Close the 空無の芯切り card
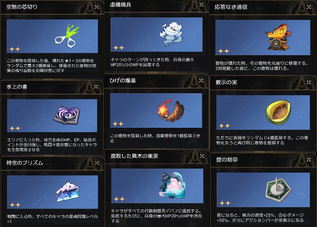This screenshot has height=227, width=317. [97, 7]
